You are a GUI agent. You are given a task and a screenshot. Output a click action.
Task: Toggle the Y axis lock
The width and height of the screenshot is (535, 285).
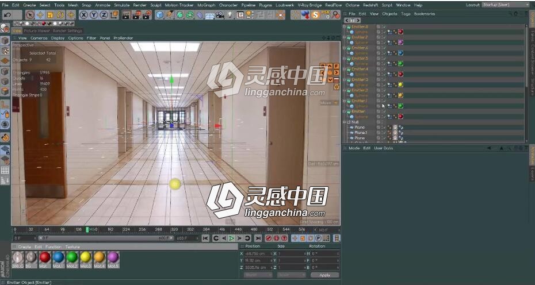click(94, 15)
